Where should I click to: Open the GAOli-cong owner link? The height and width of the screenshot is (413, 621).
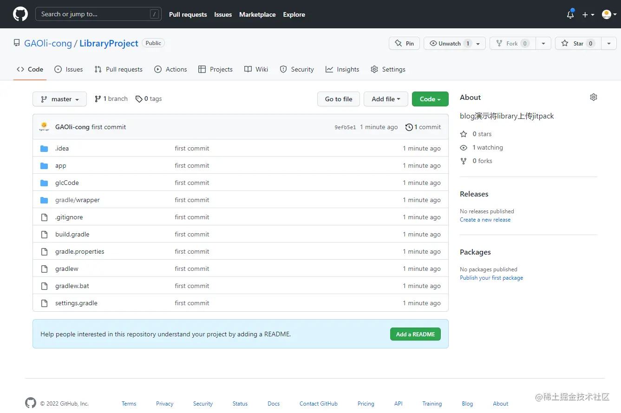(48, 43)
